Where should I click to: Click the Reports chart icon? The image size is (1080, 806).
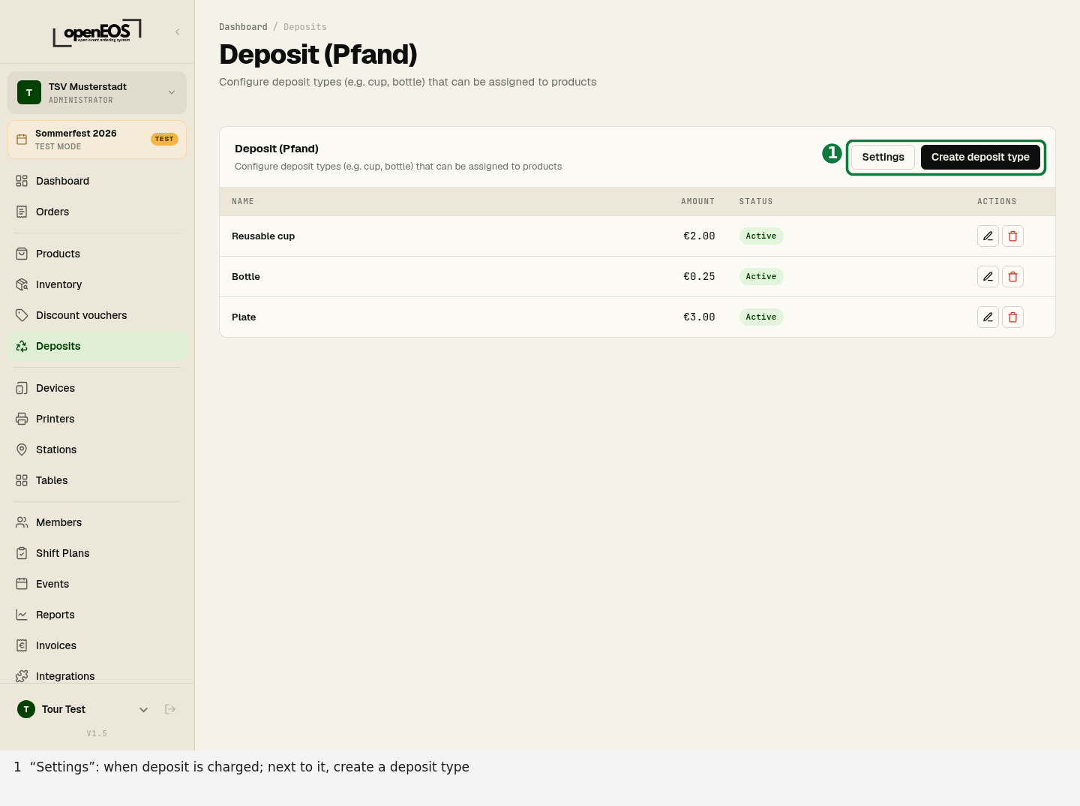pos(22,615)
